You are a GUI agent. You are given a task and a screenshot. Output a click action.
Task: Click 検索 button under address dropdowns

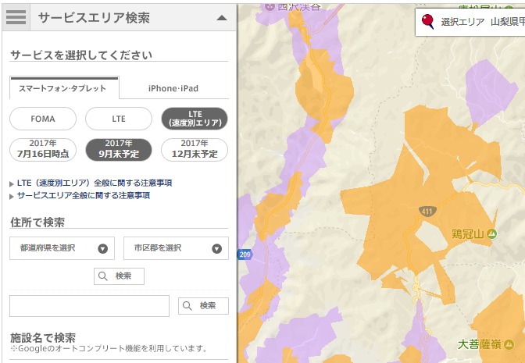click(x=119, y=276)
